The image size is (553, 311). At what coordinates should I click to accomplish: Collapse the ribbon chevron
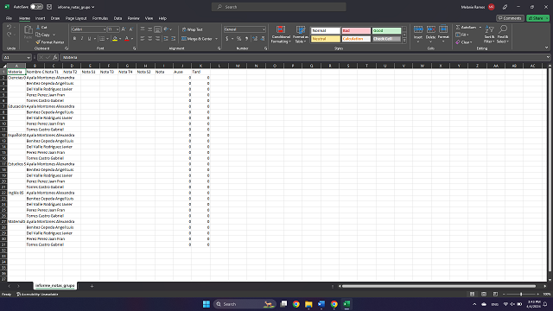pos(546,48)
